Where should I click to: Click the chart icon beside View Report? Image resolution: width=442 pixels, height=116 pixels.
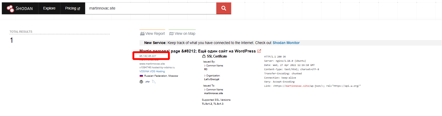[142, 34]
